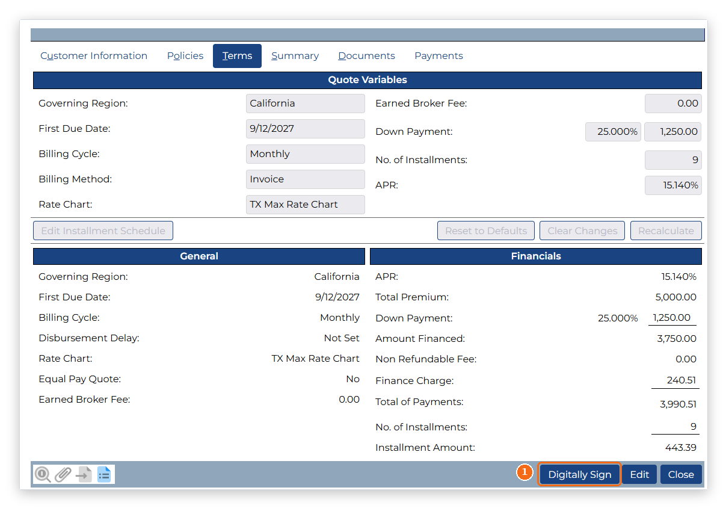Click the Edit button
Screen dimensions: 726x508
coord(639,474)
